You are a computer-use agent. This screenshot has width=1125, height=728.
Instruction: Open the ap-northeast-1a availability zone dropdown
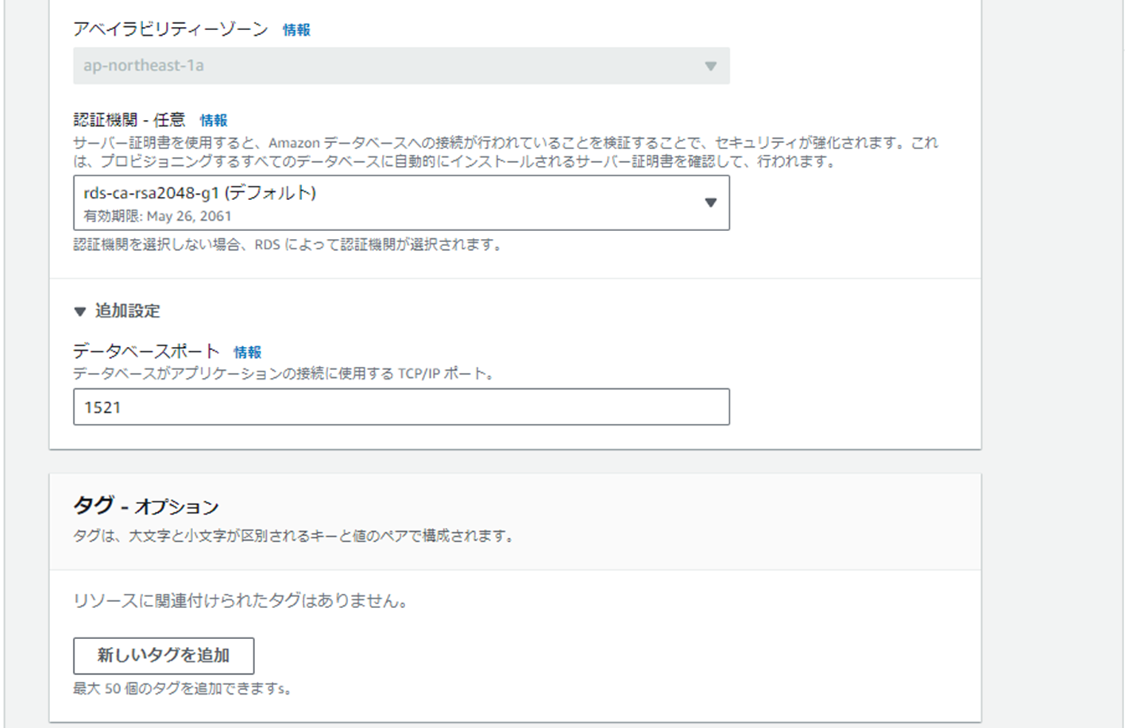401,66
